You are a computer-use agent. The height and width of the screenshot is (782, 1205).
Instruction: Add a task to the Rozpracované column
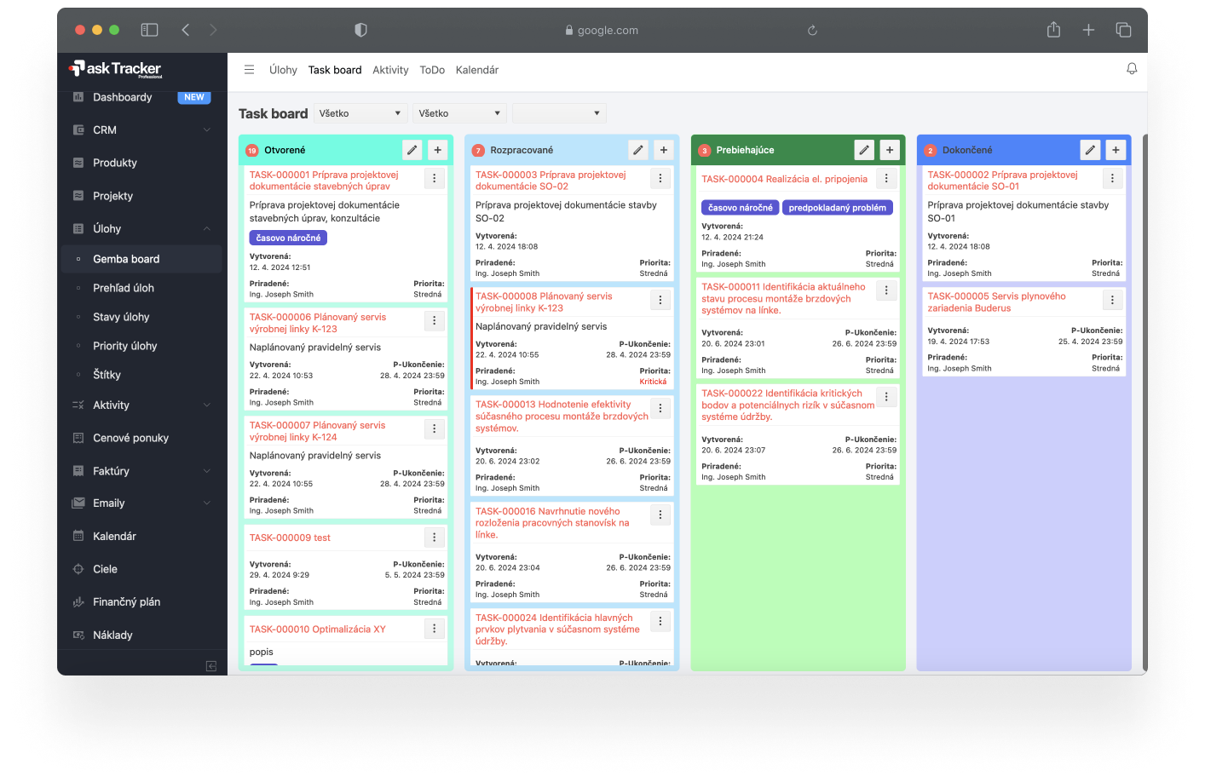point(663,149)
